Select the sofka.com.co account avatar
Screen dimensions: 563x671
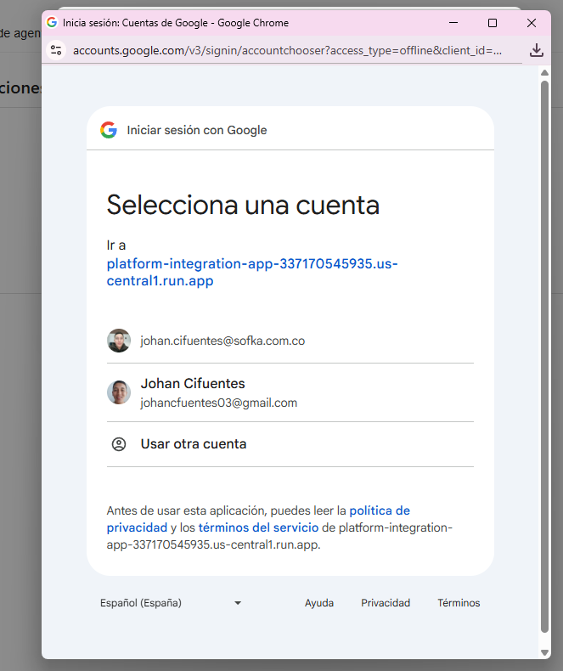pyautogui.click(x=119, y=341)
